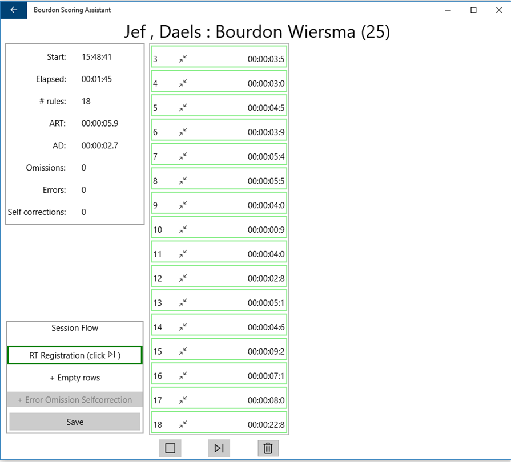This screenshot has height=462, width=511.
Task: Minimize the Bourdon Scoring Assistant window
Action: [x=448, y=10]
